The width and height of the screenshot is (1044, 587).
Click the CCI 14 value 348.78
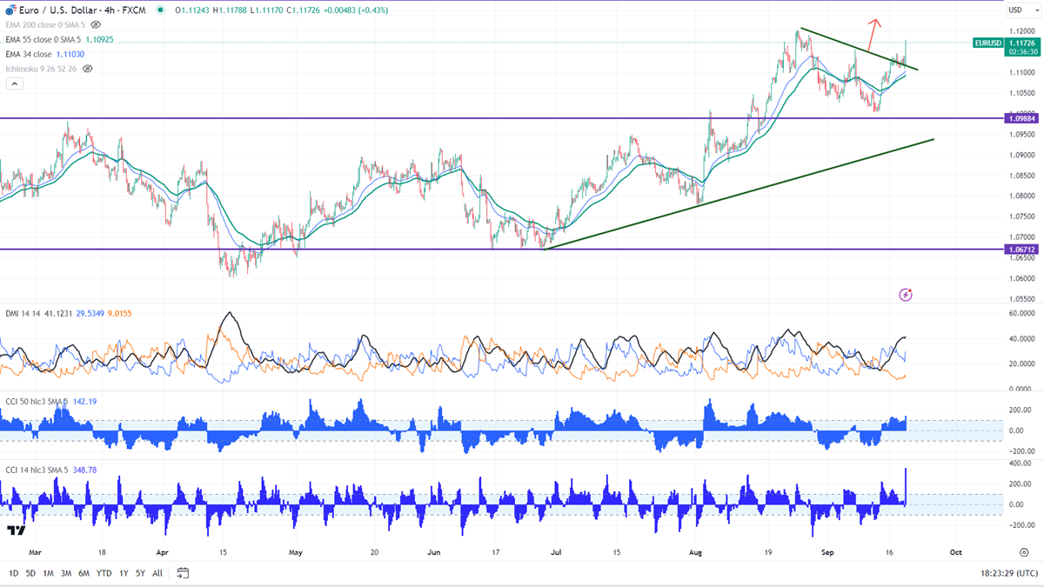(84, 470)
